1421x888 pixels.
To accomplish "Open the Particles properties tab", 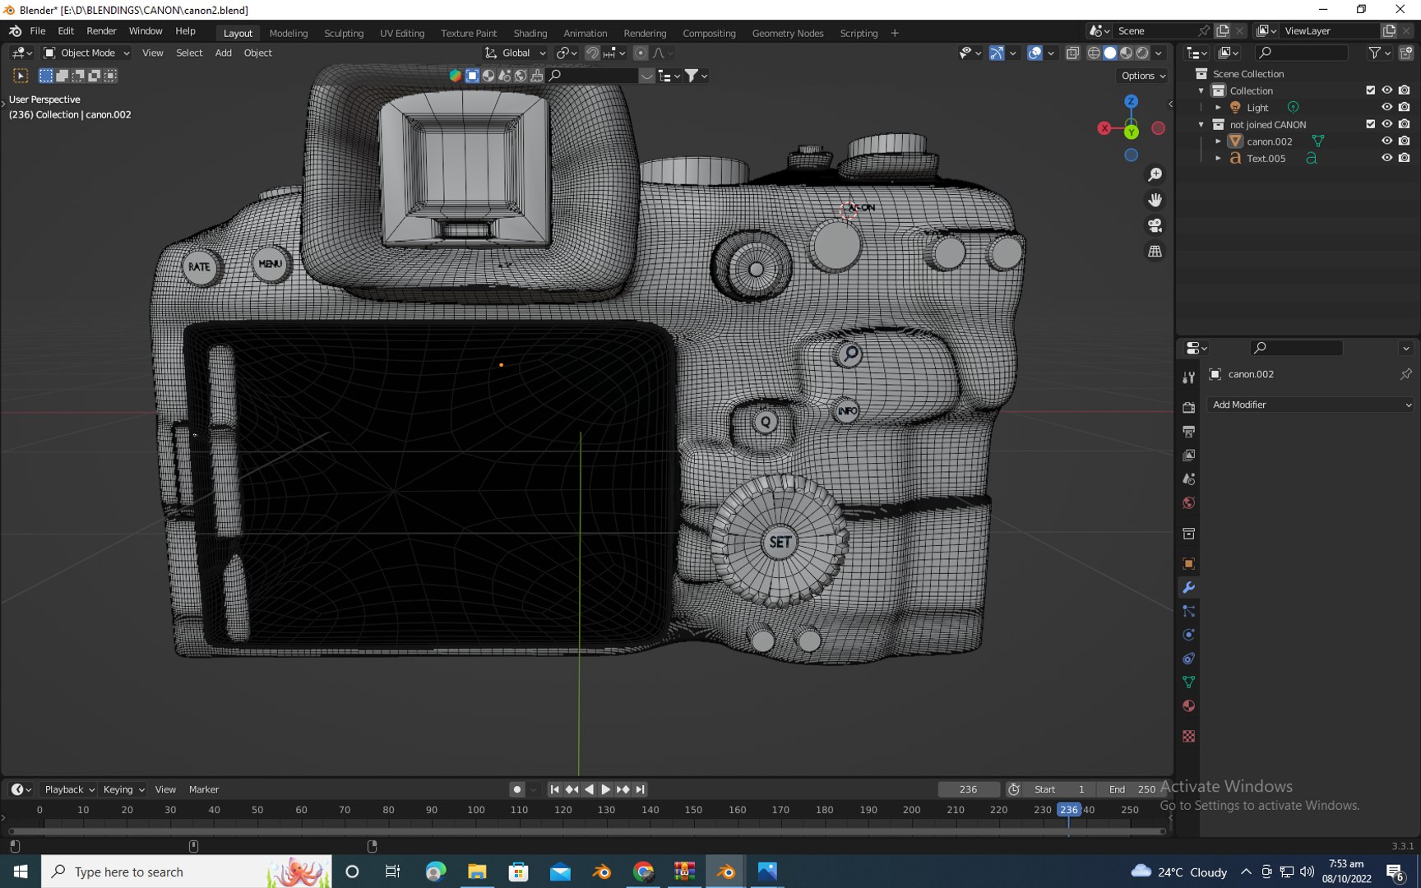I will tap(1188, 611).
